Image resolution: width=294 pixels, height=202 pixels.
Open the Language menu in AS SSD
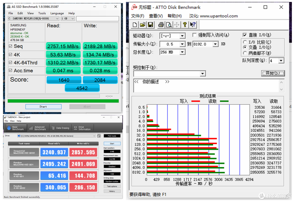click(57, 13)
